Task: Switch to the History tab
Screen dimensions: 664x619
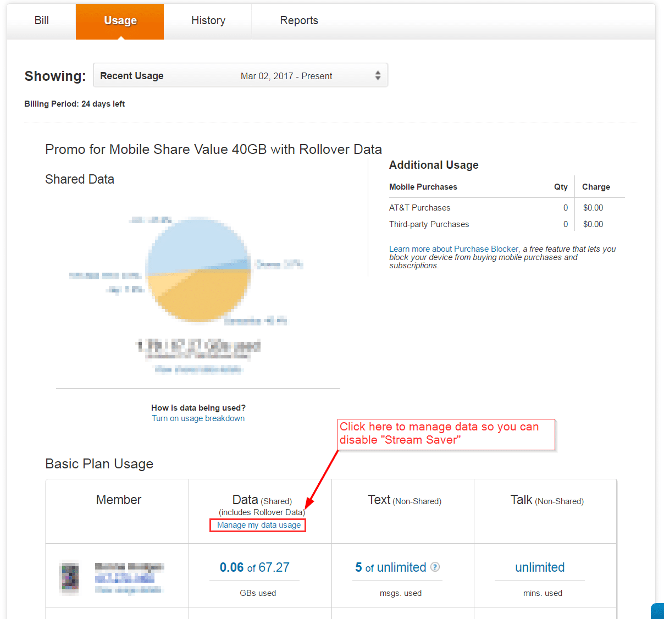Action: [208, 21]
